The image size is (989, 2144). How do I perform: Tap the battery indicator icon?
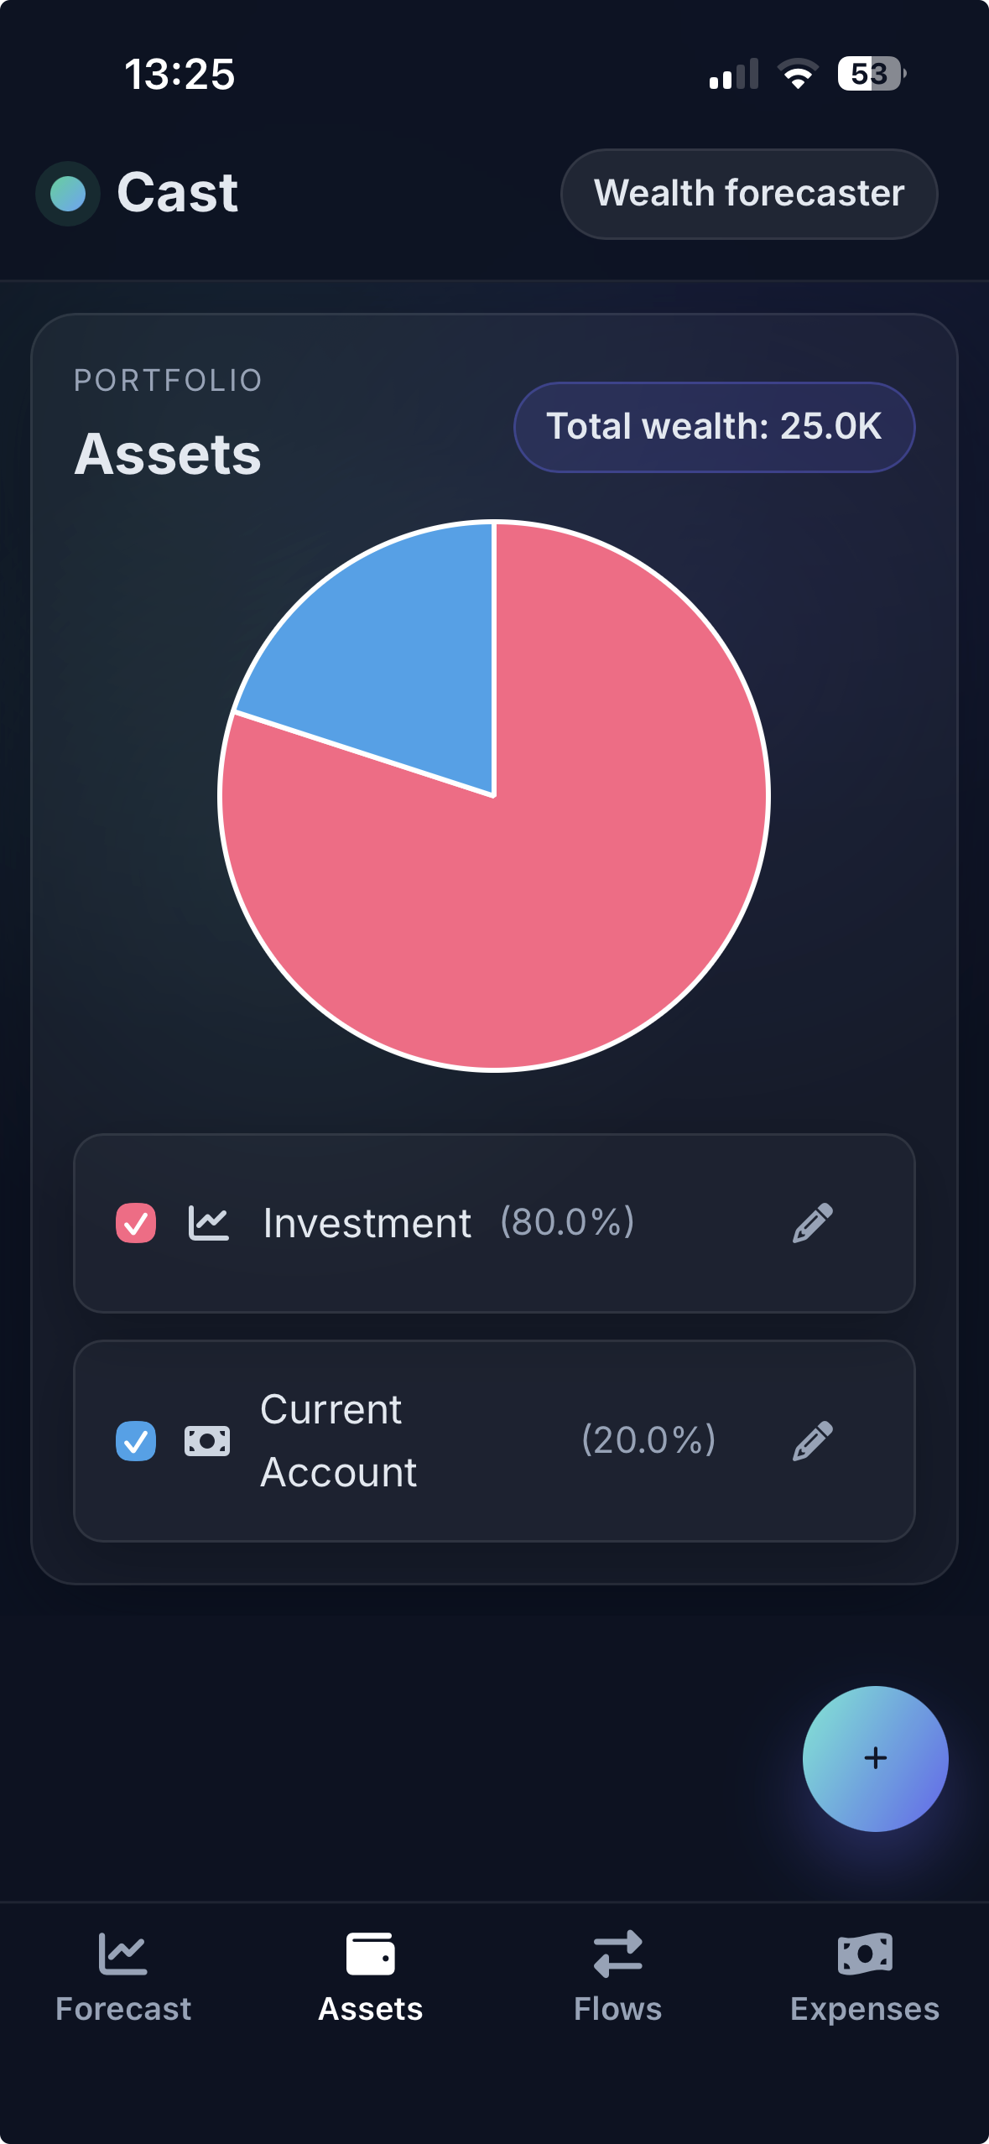pos(871,74)
